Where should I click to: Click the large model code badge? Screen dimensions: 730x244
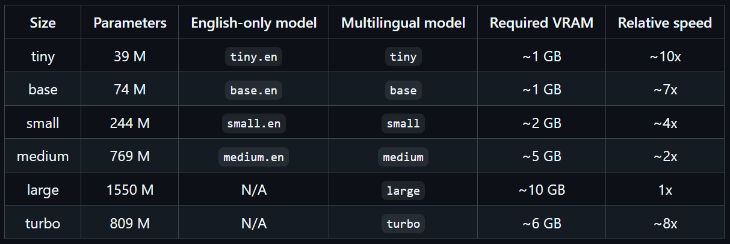coord(403,191)
